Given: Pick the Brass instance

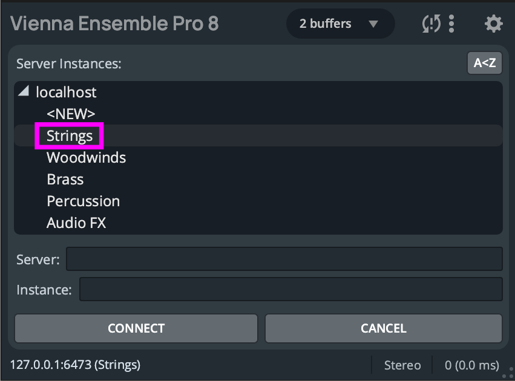Looking at the screenshot, I should tap(65, 179).
